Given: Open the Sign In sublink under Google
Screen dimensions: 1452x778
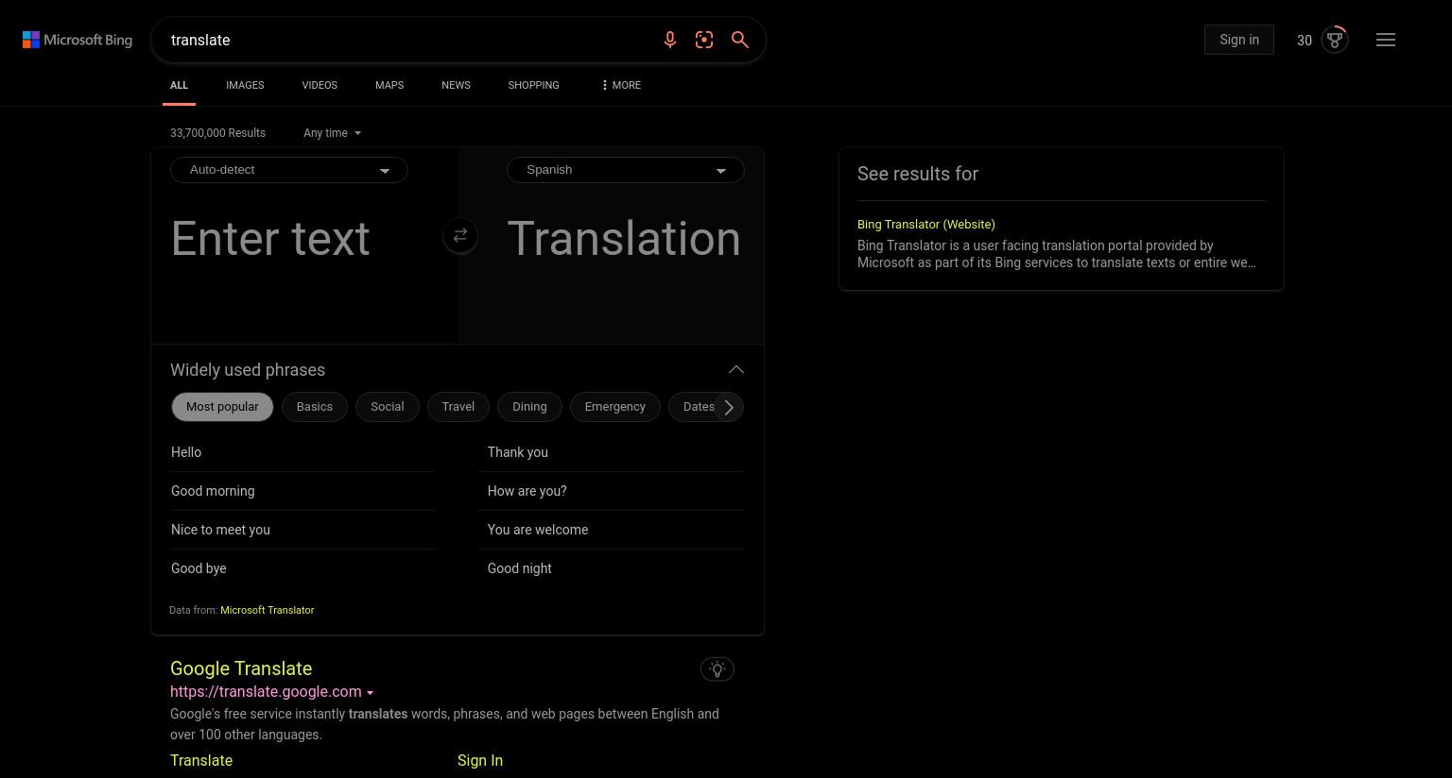Looking at the screenshot, I should pyautogui.click(x=480, y=761).
